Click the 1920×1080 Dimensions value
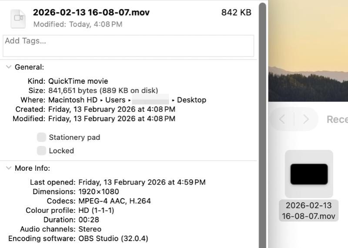The height and width of the screenshot is (248, 348). pos(98,192)
